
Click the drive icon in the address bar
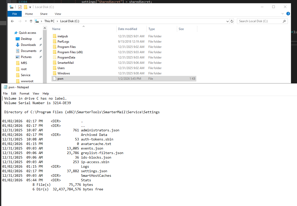(37, 21)
